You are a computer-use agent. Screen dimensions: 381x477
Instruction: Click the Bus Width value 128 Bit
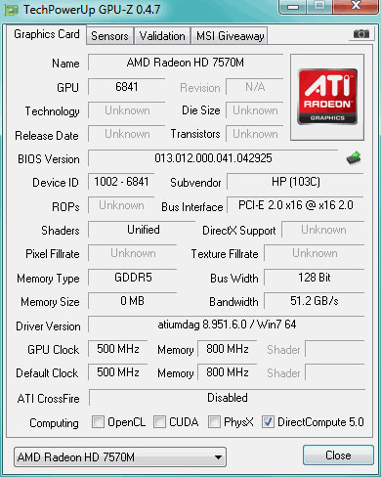(315, 278)
